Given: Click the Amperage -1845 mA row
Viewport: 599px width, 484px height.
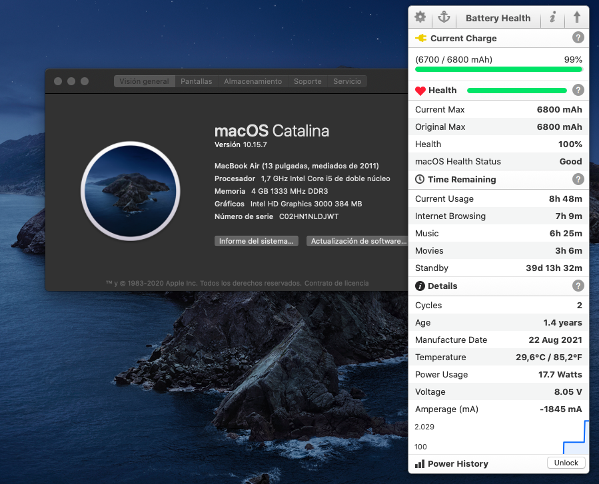Looking at the screenshot, I should 498,409.
